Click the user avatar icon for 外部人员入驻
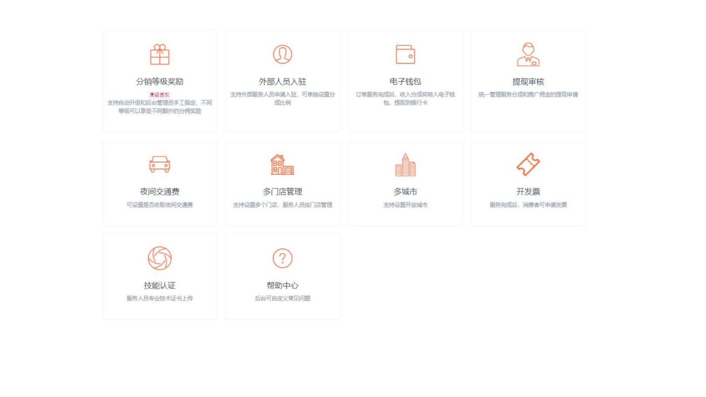The image size is (706, 397). [x=282, y=54]
